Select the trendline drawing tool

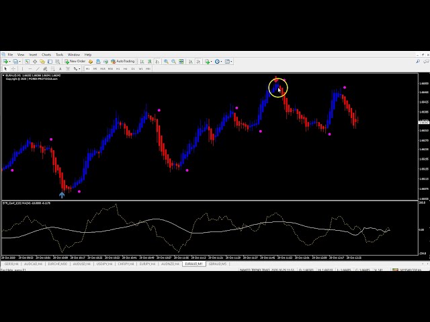(x=37, y=68)
